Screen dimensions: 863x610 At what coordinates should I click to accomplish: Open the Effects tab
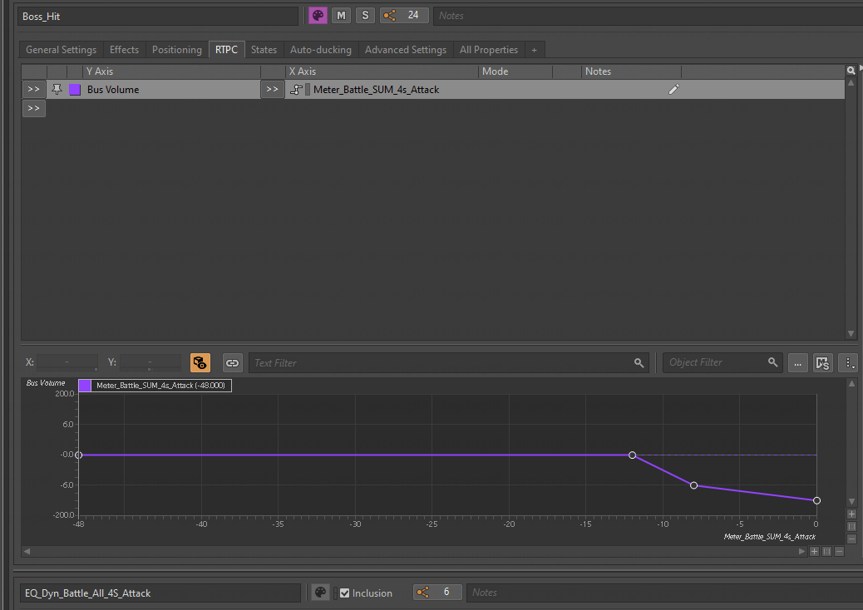coord(125,50)
